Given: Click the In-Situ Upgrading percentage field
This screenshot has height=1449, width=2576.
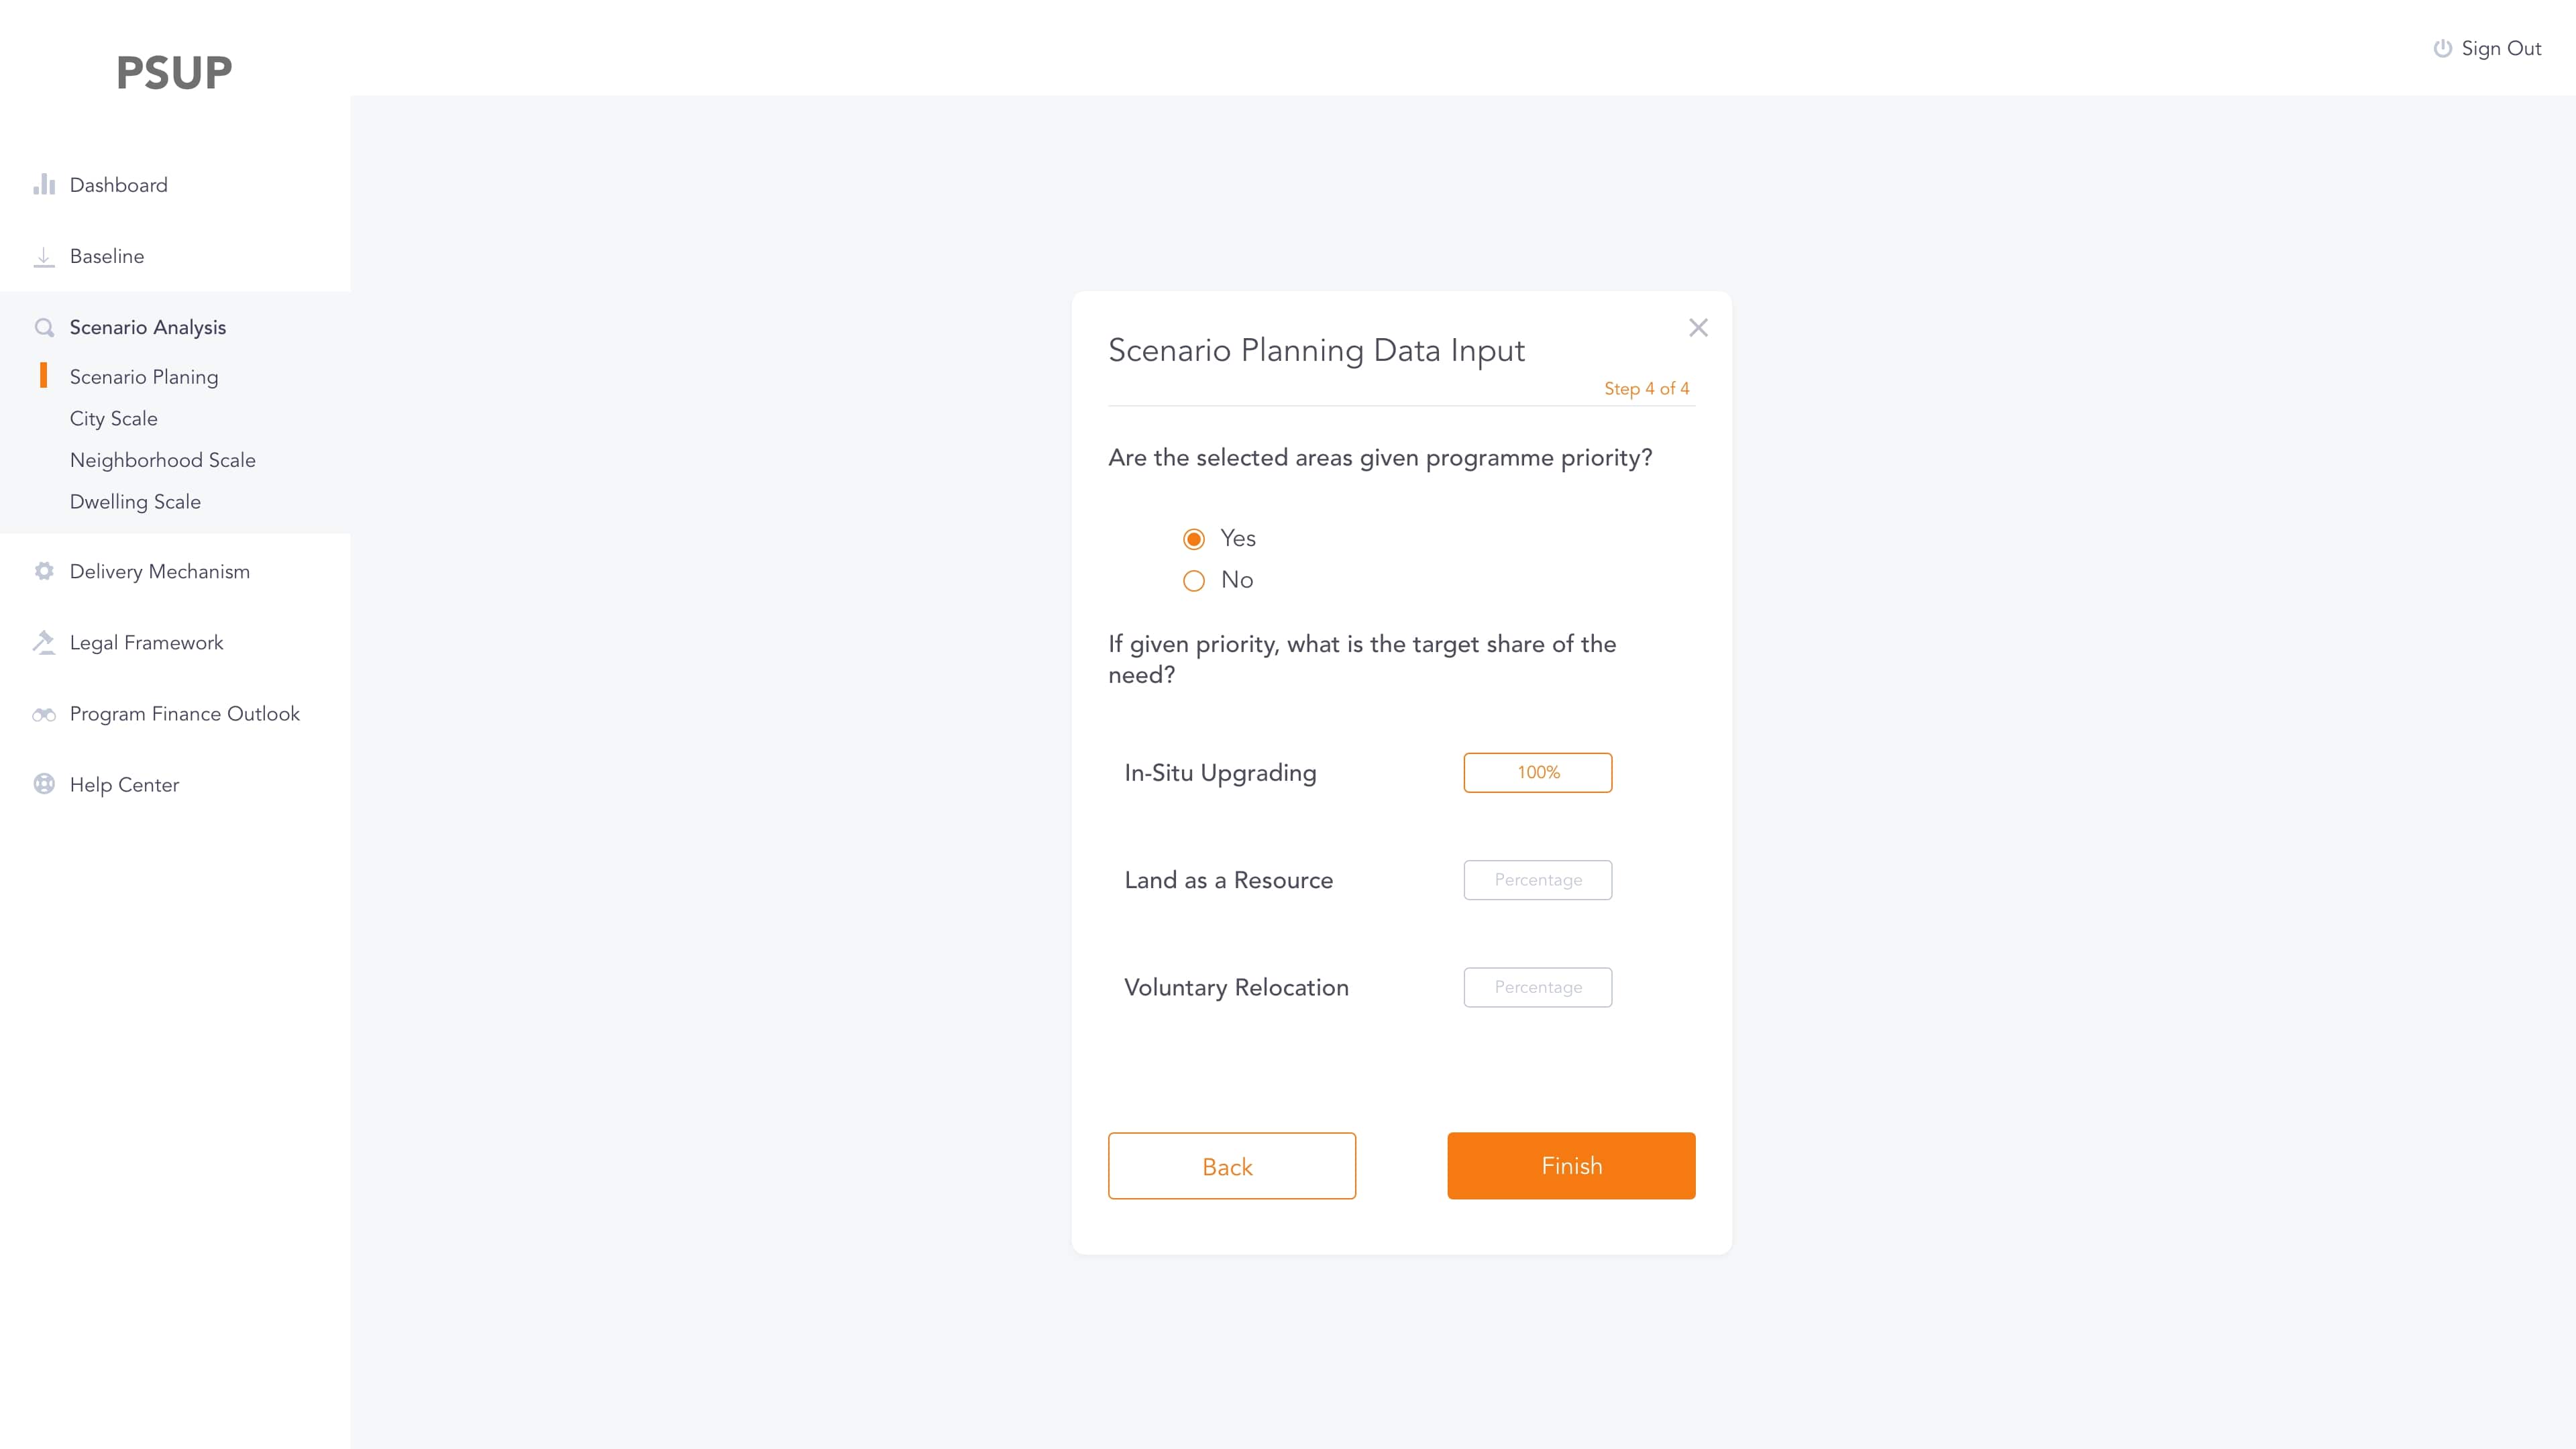Looking at the screenshot, I should click(1537, 773).
